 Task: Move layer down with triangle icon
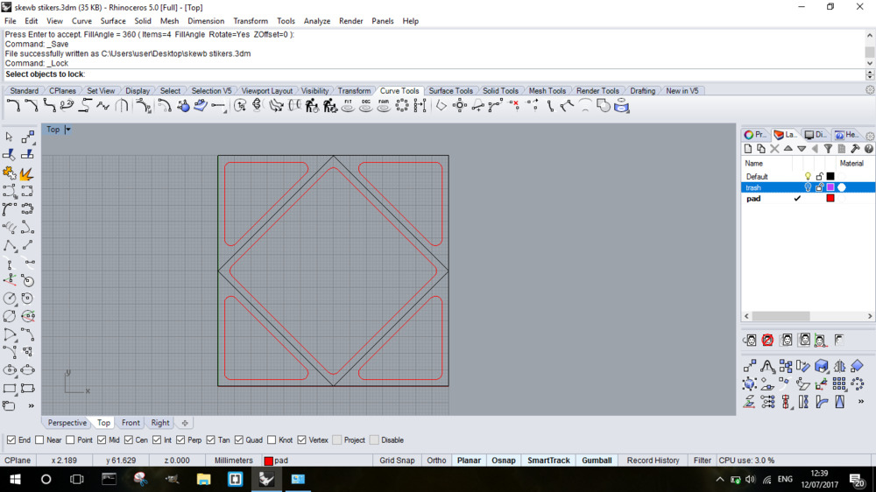(x=802, y=149)
